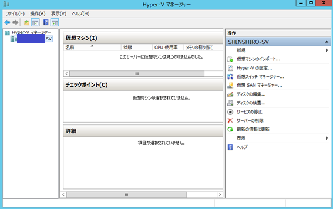Screen dimensions: 333x213
Task: Select the server node ending in -SV
Action: (x=32, y=39)
